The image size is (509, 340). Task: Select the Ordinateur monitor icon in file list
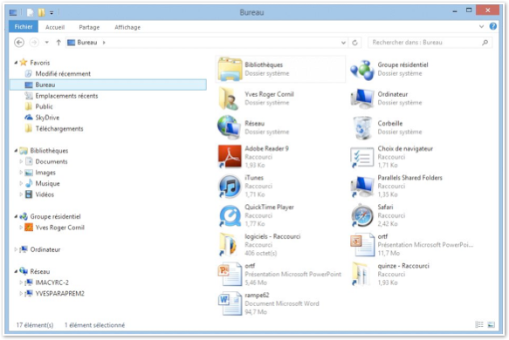click(362, 99)
